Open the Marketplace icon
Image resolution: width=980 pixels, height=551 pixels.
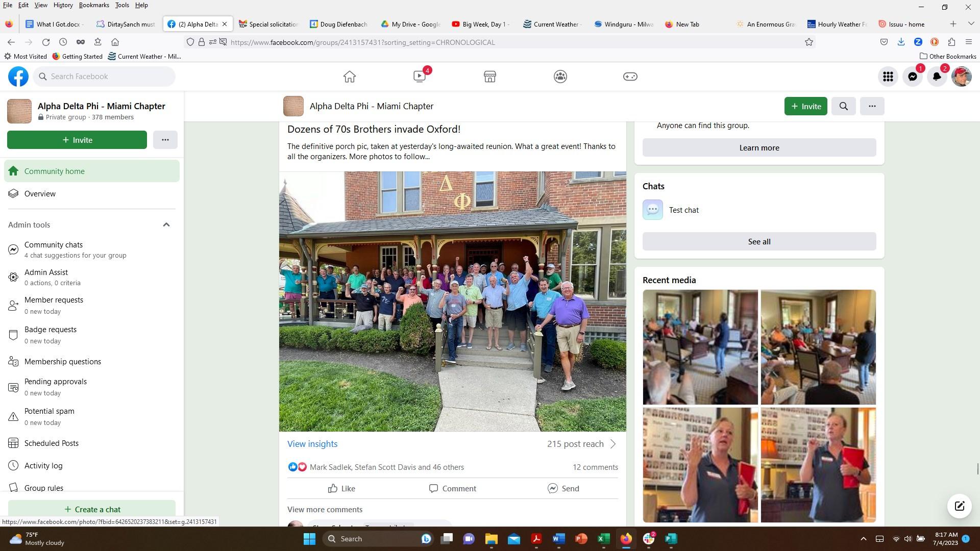(x=490, y=77)
